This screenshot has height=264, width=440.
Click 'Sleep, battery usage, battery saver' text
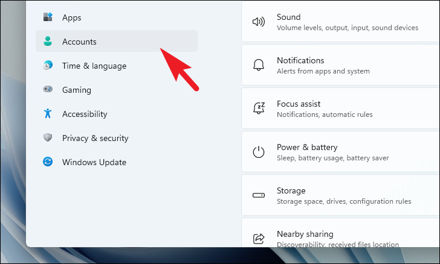pos(332,158)
